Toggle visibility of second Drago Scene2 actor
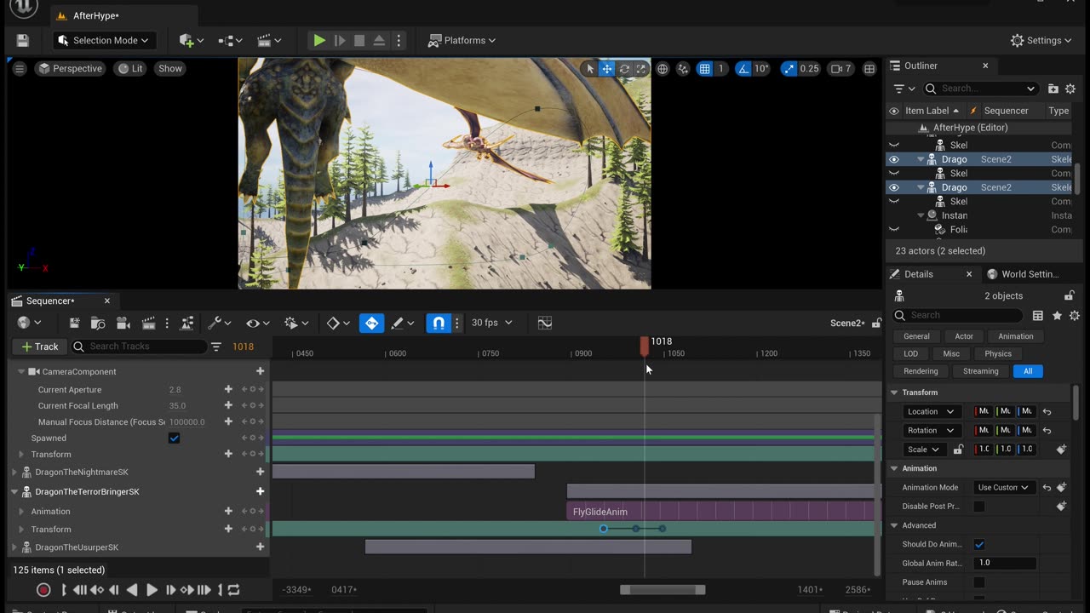This screenshot has height=613, width=1090. (894, 187)
